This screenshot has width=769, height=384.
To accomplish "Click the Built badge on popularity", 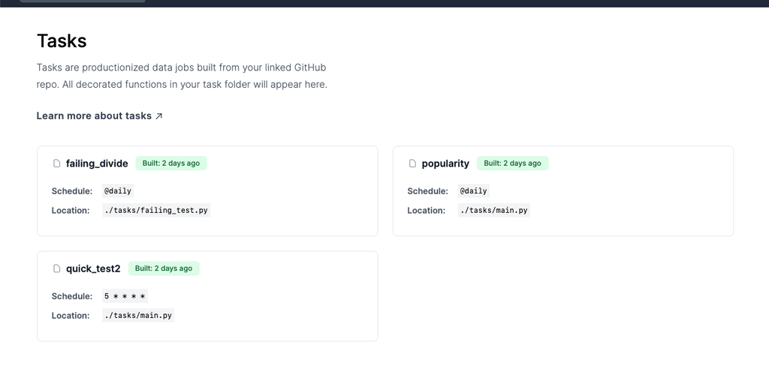I will [512, 163].
